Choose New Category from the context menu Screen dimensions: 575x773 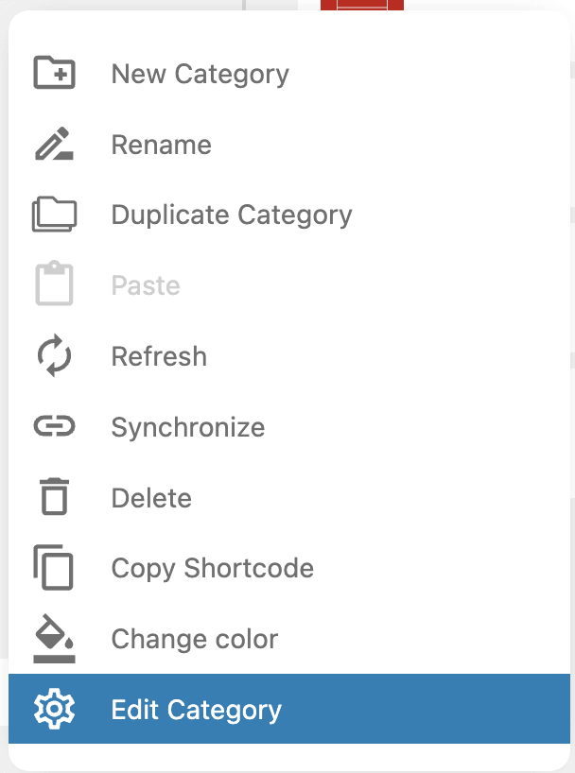(x=200, y=74)
